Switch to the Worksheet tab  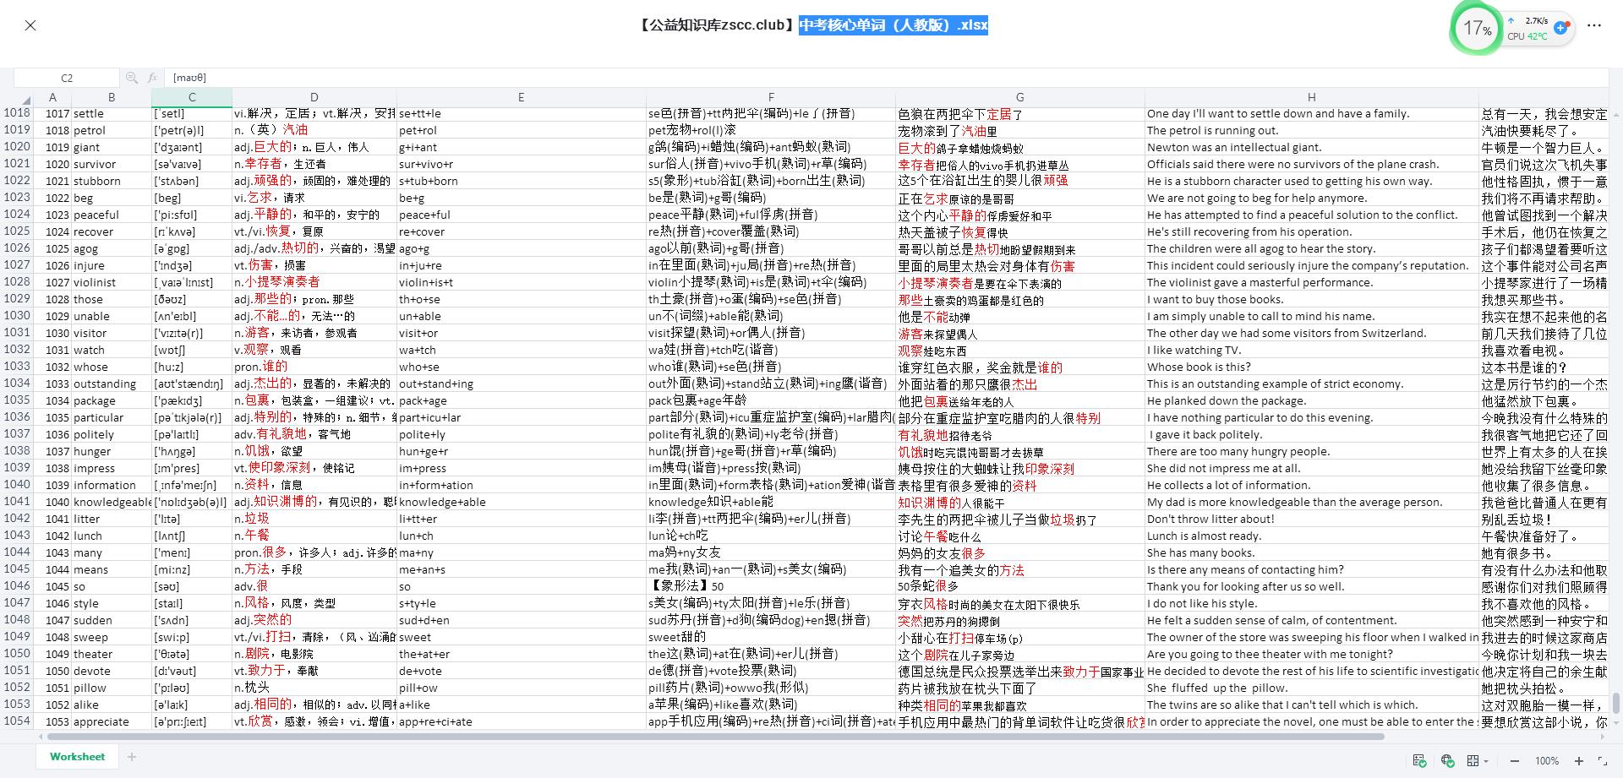tap(76, 756)
